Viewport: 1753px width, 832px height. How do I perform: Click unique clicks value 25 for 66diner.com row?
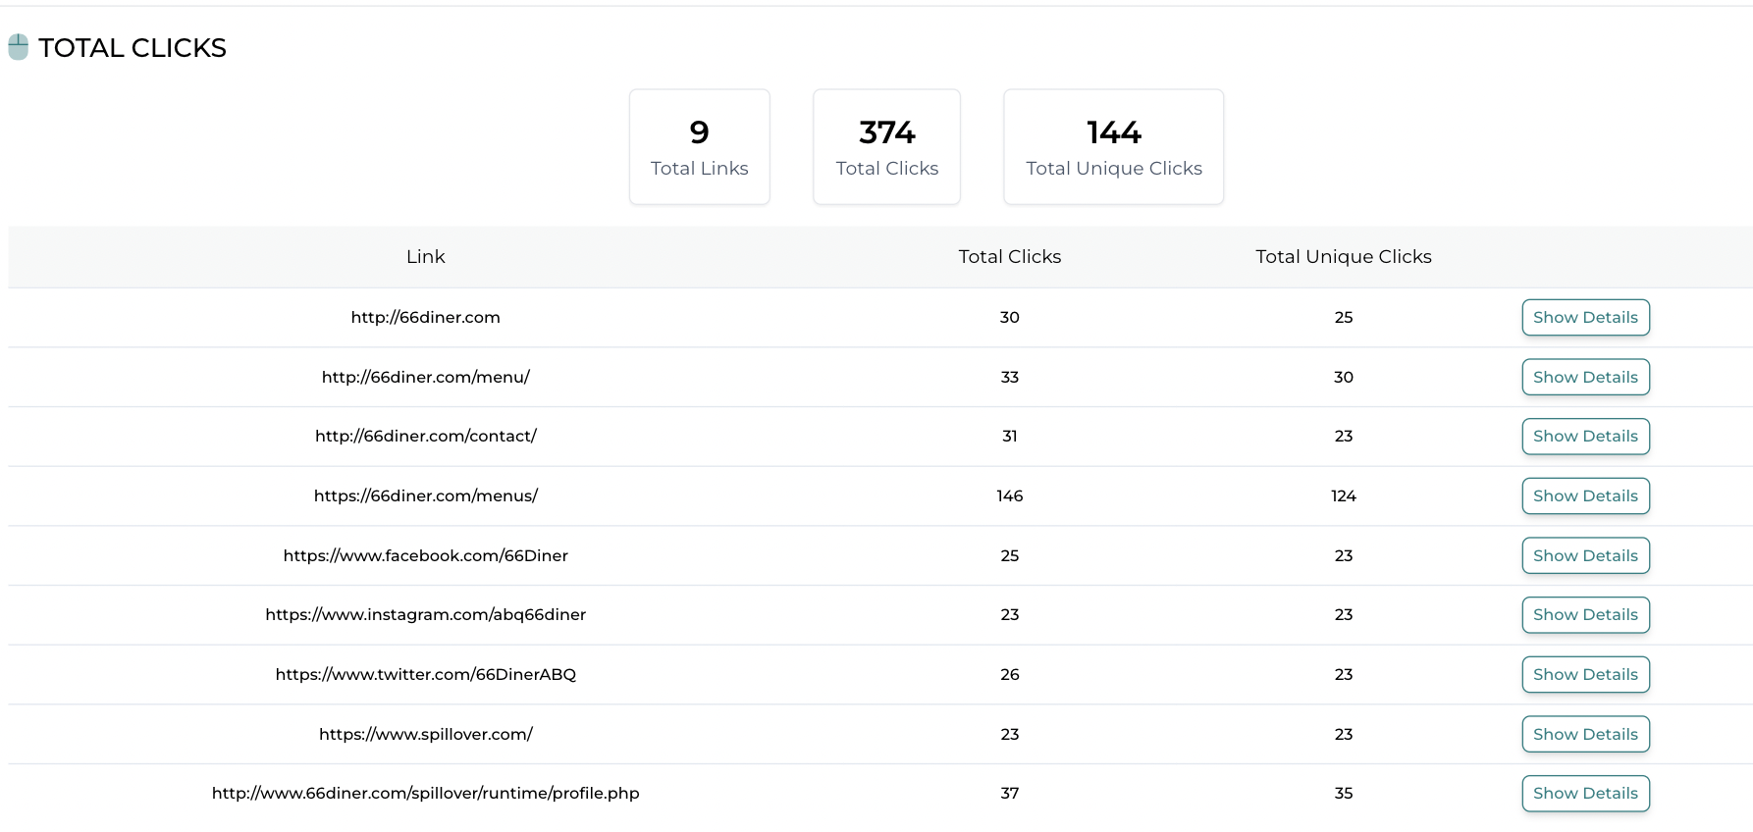click(x=1344, y=317)
